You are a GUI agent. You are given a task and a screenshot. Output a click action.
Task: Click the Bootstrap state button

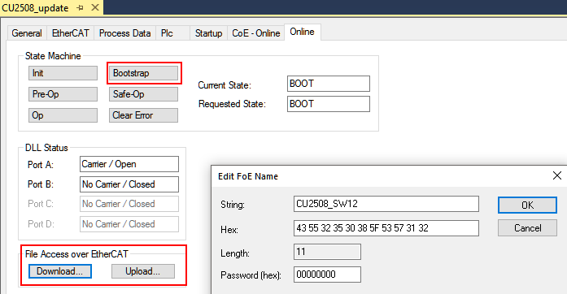[143, 73]
